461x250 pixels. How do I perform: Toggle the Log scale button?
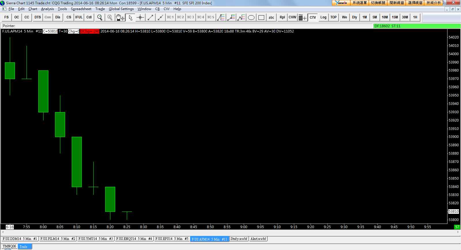tap(323, 17)
